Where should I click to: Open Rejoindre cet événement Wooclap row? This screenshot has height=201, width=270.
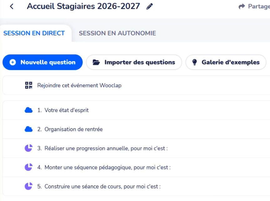(x=136, y=85)
